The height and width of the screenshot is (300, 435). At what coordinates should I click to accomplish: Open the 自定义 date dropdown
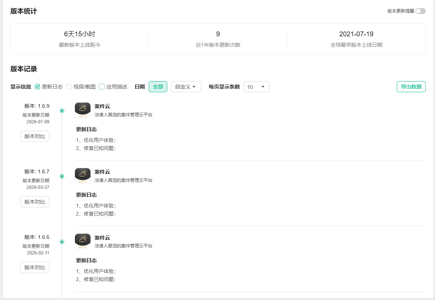(186, 87)
